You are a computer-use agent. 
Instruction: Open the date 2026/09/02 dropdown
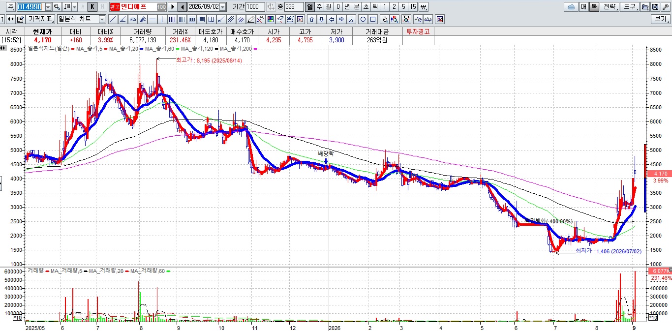pyautogui.click(x=223, y=7)
